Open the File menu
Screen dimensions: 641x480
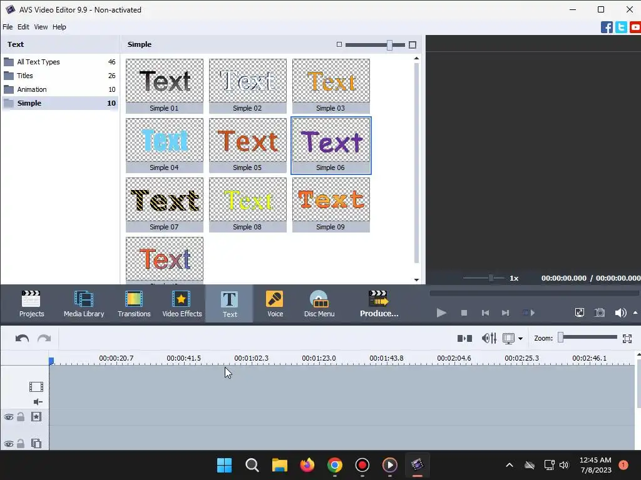8,27
